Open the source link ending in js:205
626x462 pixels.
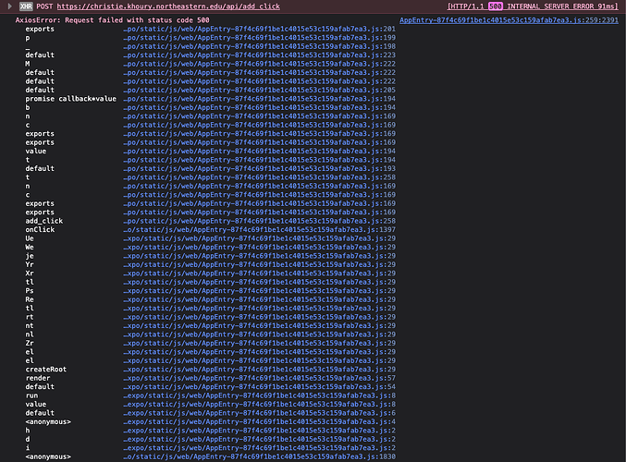(260, 90)
